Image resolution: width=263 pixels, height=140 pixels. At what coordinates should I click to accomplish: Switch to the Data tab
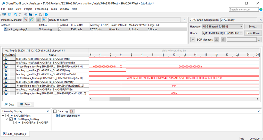[9, 104]
